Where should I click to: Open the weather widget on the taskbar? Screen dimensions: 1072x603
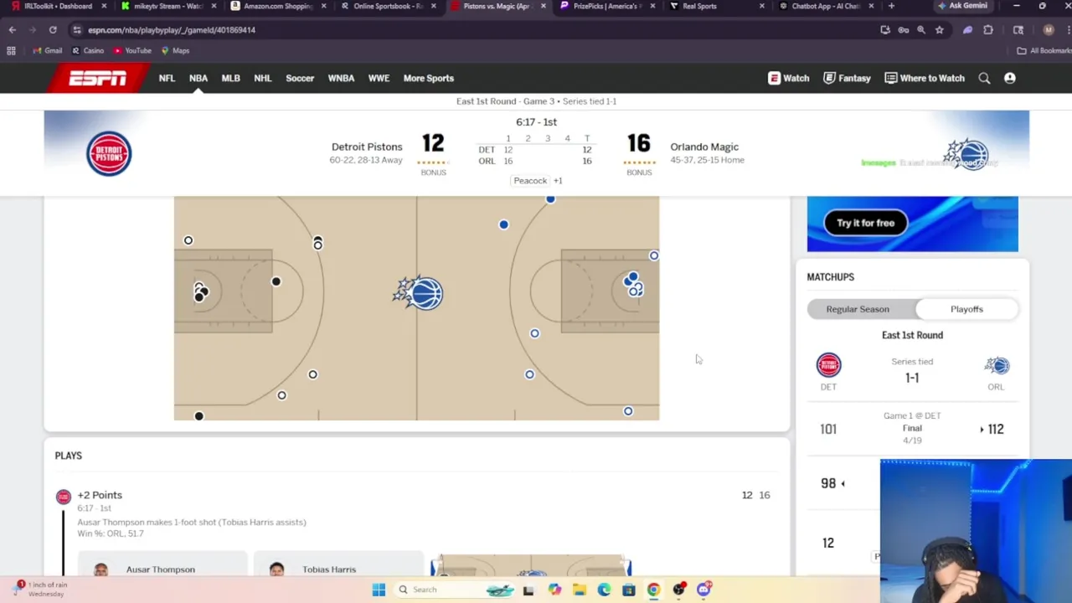40,589
